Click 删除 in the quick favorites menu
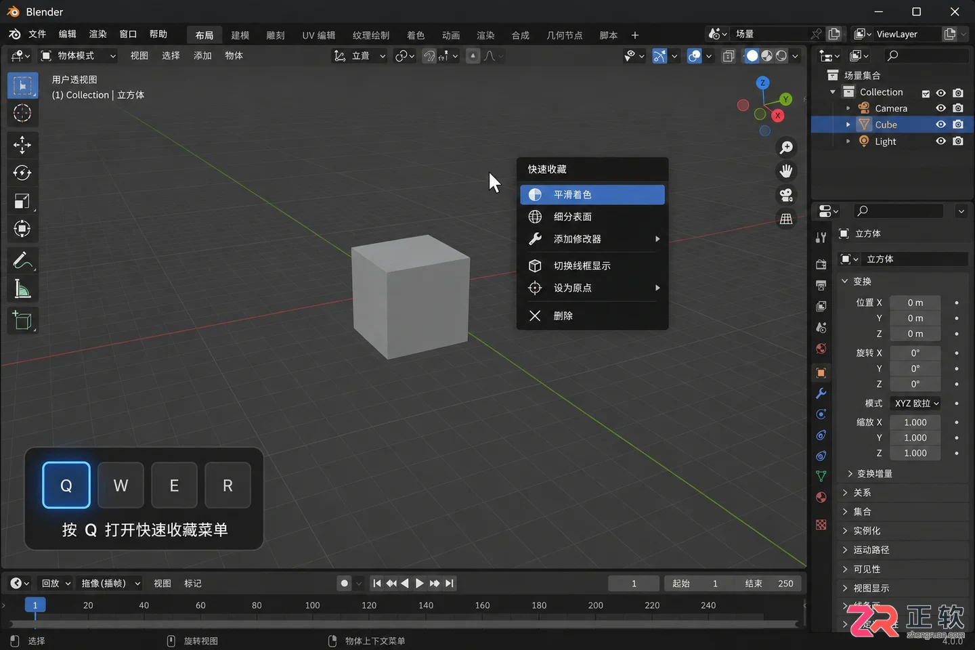975x650 pixels. tap(592, 316)
